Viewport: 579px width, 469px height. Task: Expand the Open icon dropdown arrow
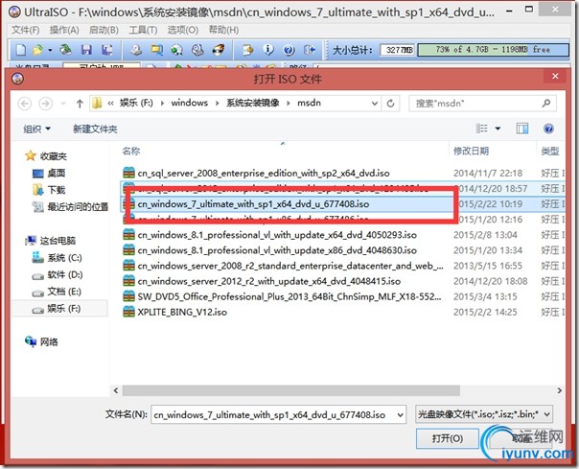coord(50,50)
